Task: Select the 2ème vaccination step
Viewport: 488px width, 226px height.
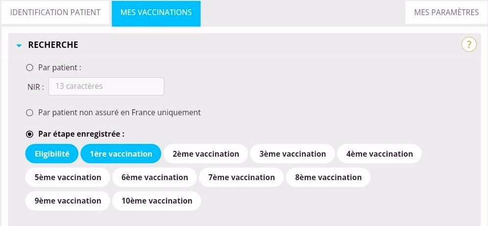Action: tap(206, 154)
